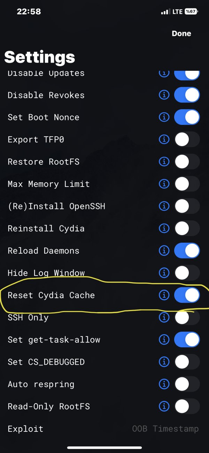Screen dimensions: 209x453
Task: Tap info icon for Reload Daemons
Action: pyautogui.click(x=163, y=250)
